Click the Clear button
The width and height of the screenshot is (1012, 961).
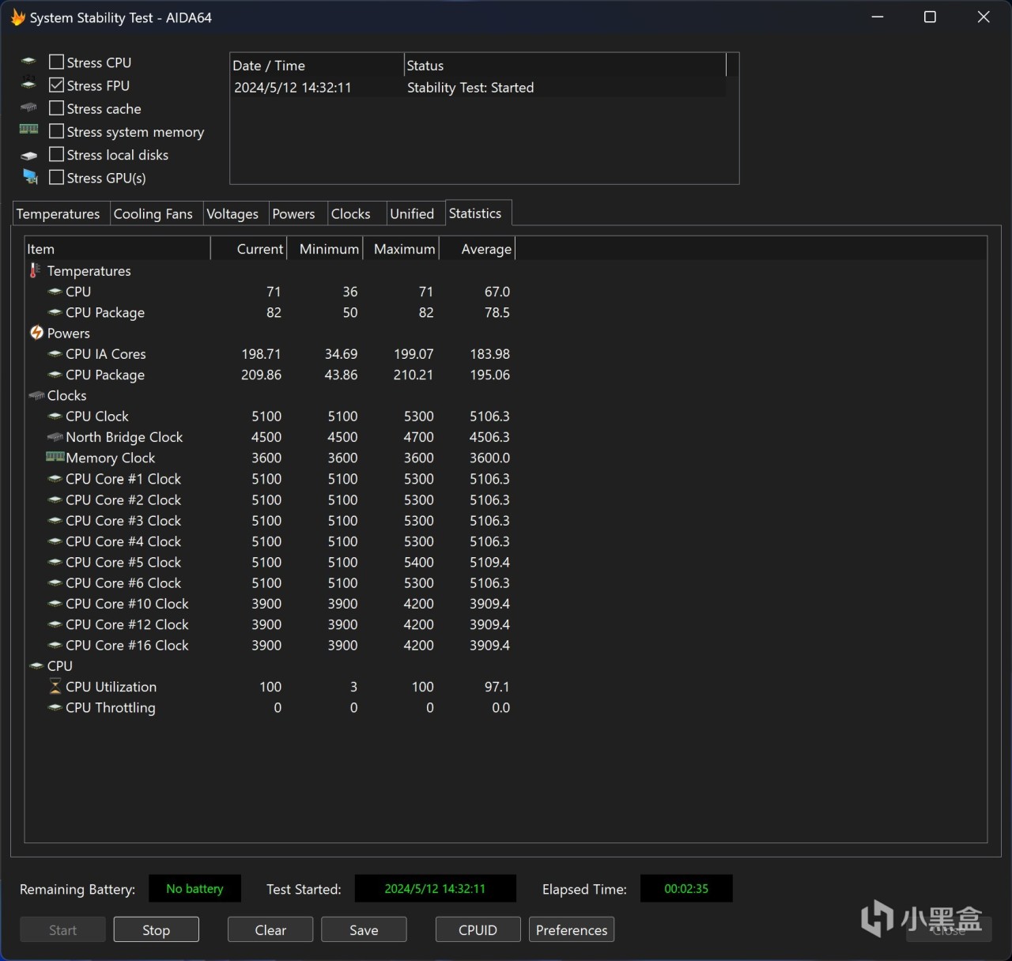click(x=270, y=930)
